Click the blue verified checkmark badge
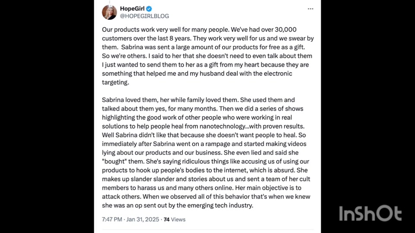The width and height of the screenshot is (415, 233). pos(149,9)
